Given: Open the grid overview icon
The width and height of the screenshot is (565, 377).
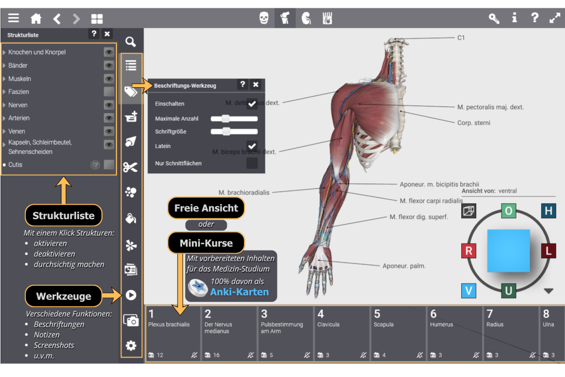Looking at the screenshot, I should coord(97,18).
